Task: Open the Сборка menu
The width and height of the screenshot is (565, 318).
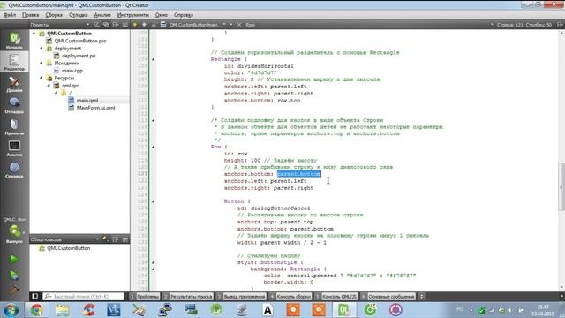Action: 54,15
